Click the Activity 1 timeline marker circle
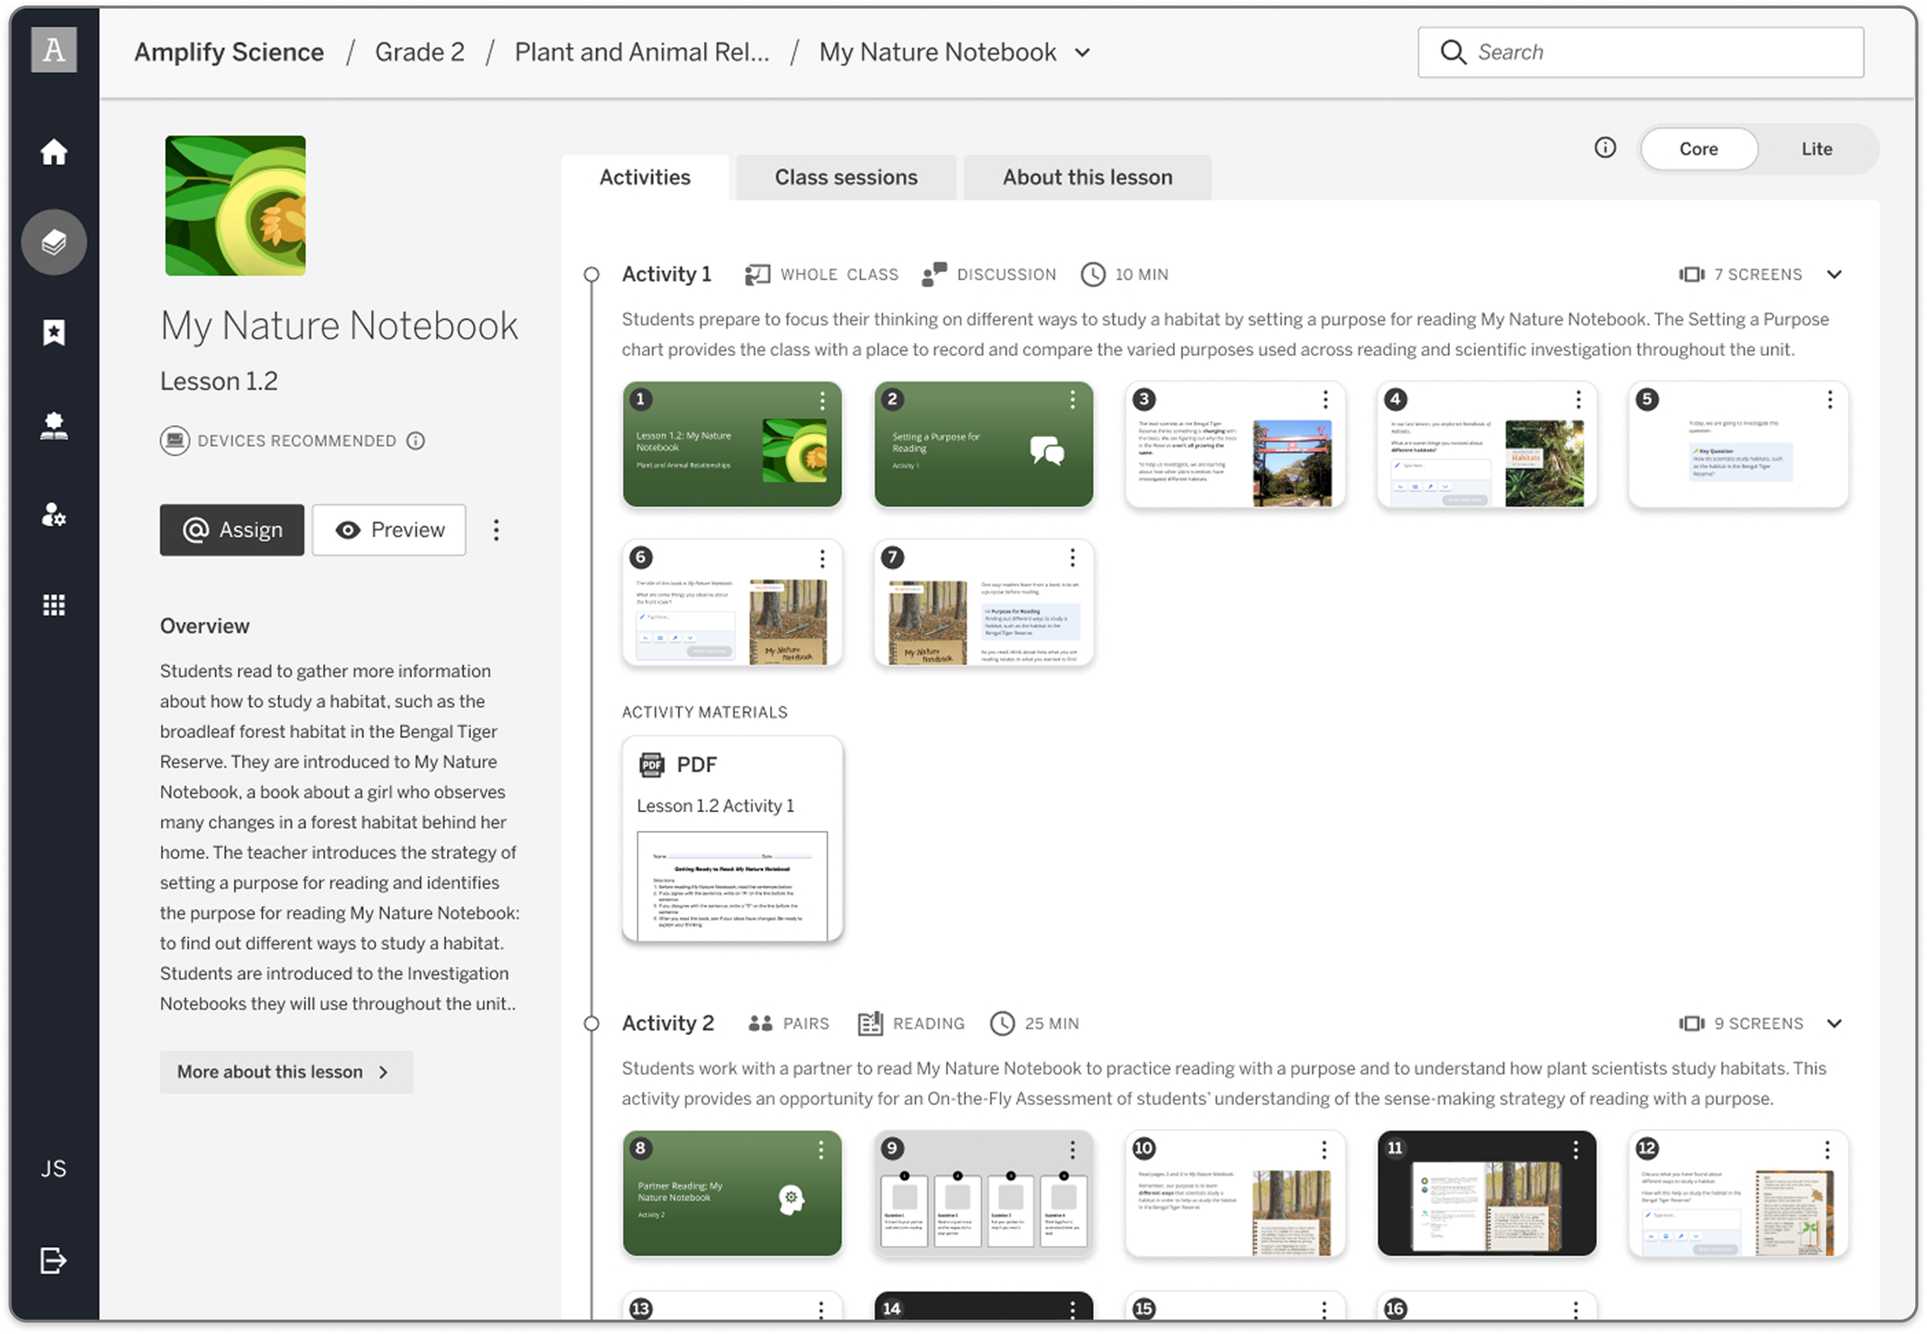1927x1334 pixels. (x=591, y=274)
